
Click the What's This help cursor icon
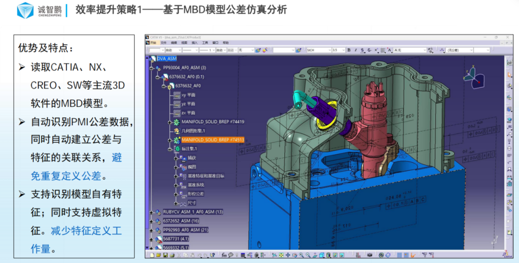click(x=212, y=255)
